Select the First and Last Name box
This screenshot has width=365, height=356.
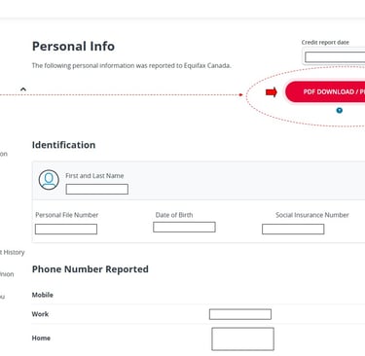(x=97, y=189)
